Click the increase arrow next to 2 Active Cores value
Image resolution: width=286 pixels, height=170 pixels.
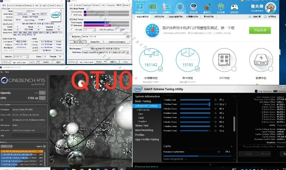pyautogui.click(x=226, y=104)
